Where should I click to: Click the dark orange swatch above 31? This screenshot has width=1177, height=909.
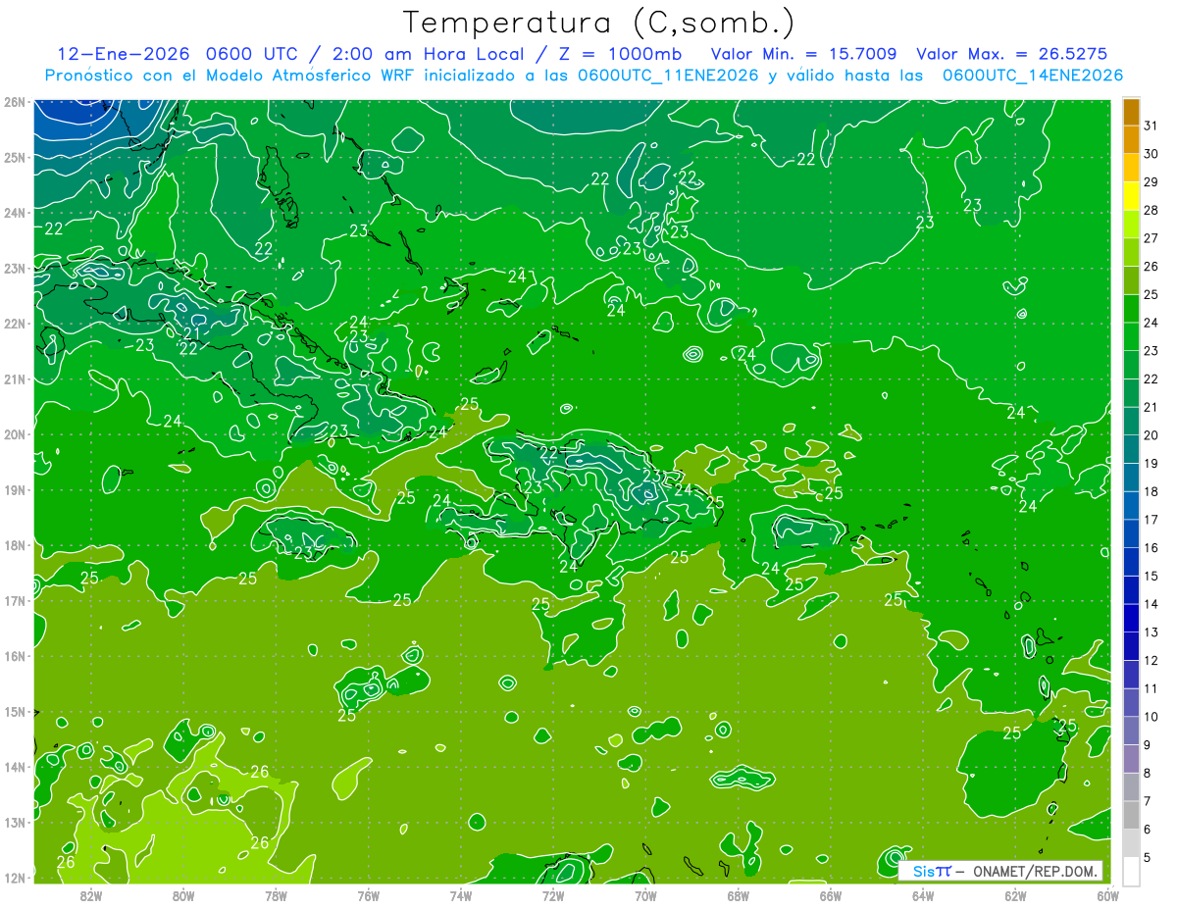click(x=1131, y=111)
